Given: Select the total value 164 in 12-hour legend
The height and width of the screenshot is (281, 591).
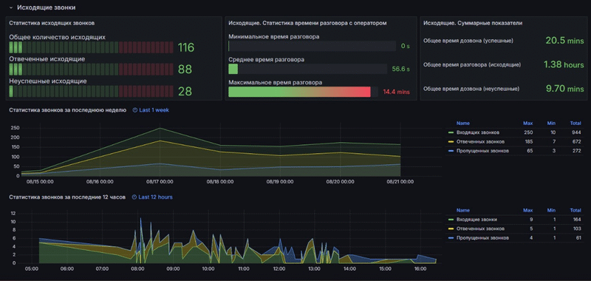Looking at the screenshot, I should 577,220.
